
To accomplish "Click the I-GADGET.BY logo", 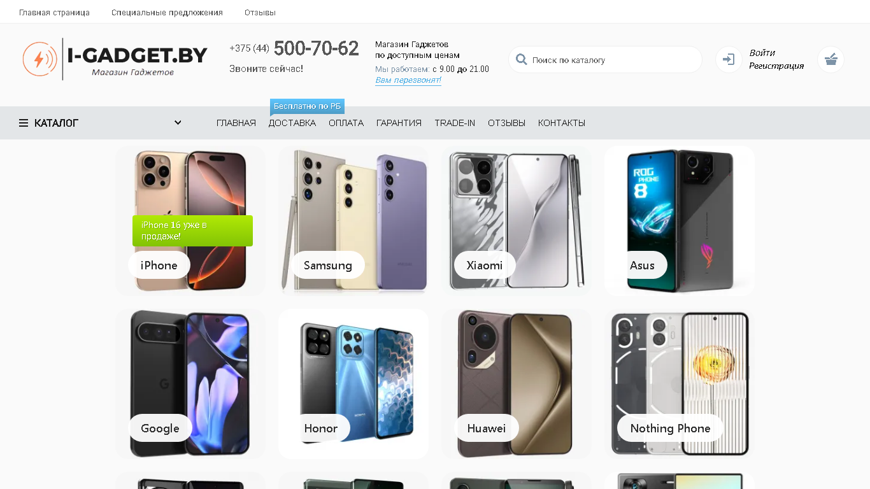I will tap(115, 59).
